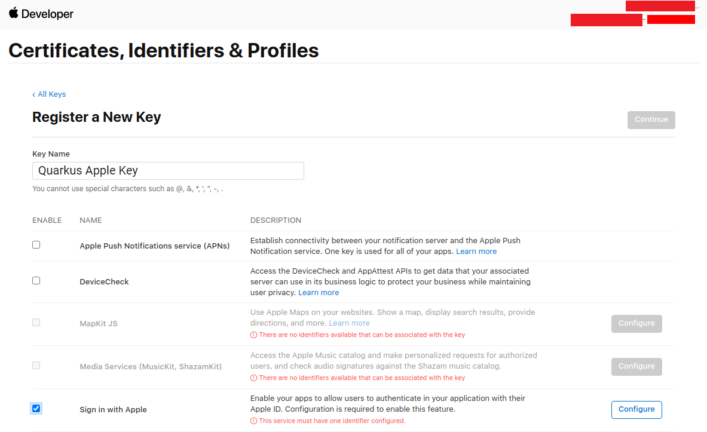Enable the Apple Push Notifications service checkbox
Image resolution: width=707 pixels, height=432 pixels.
point(36,245)
